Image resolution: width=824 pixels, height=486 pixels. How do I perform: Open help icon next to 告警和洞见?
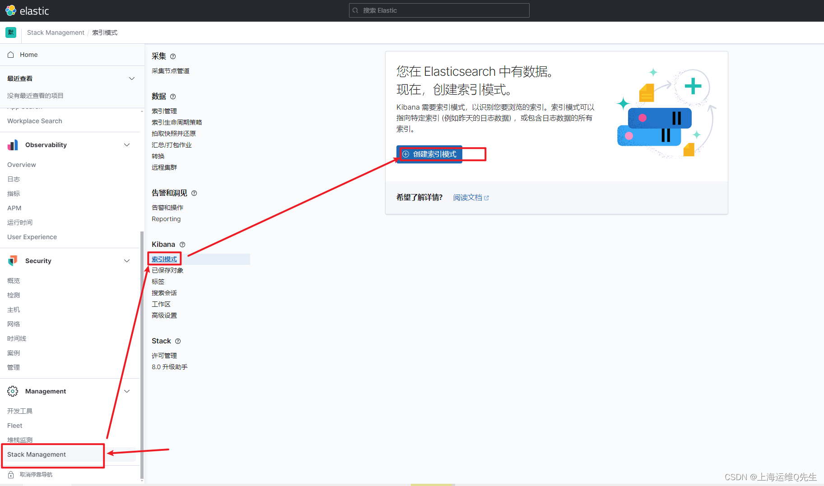(x=194, y=193)
